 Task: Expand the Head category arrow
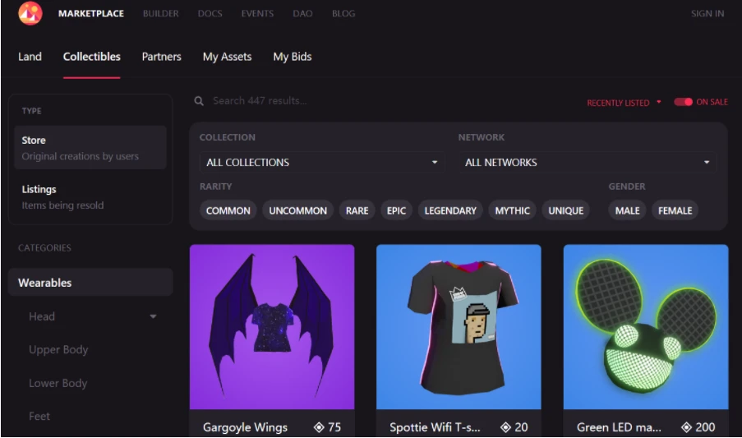(x=153, y=316)
